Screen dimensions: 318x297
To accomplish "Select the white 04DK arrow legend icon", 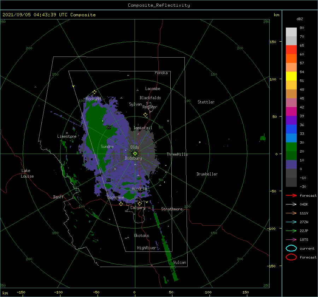I will 291,204.
